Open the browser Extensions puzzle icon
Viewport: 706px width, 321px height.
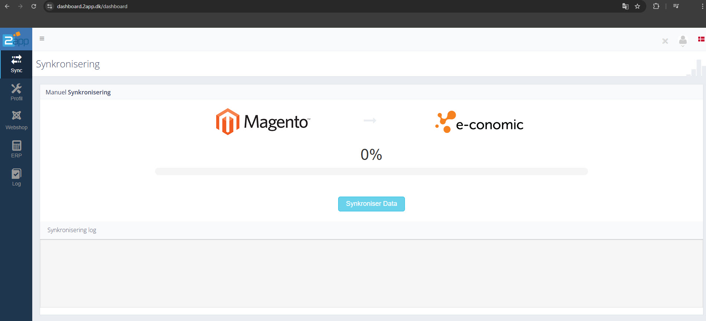coord(656,6)
